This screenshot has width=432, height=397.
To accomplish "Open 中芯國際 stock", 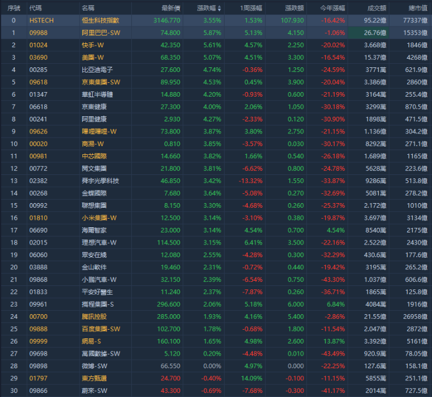I will [94, 156].
